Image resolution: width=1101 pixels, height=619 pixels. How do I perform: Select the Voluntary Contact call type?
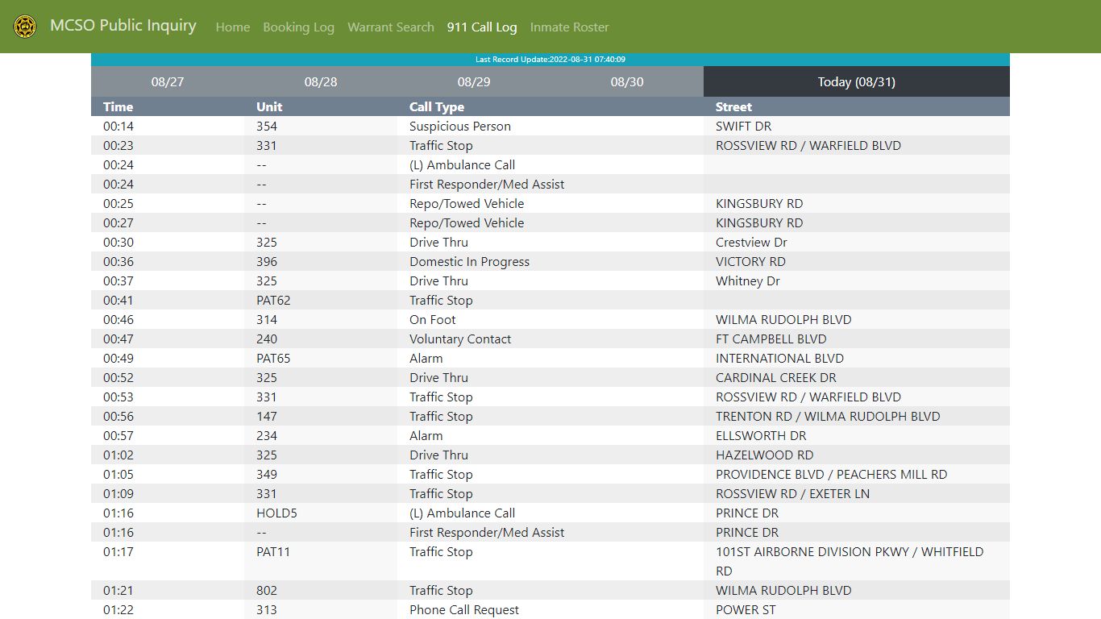coord(550,339)
